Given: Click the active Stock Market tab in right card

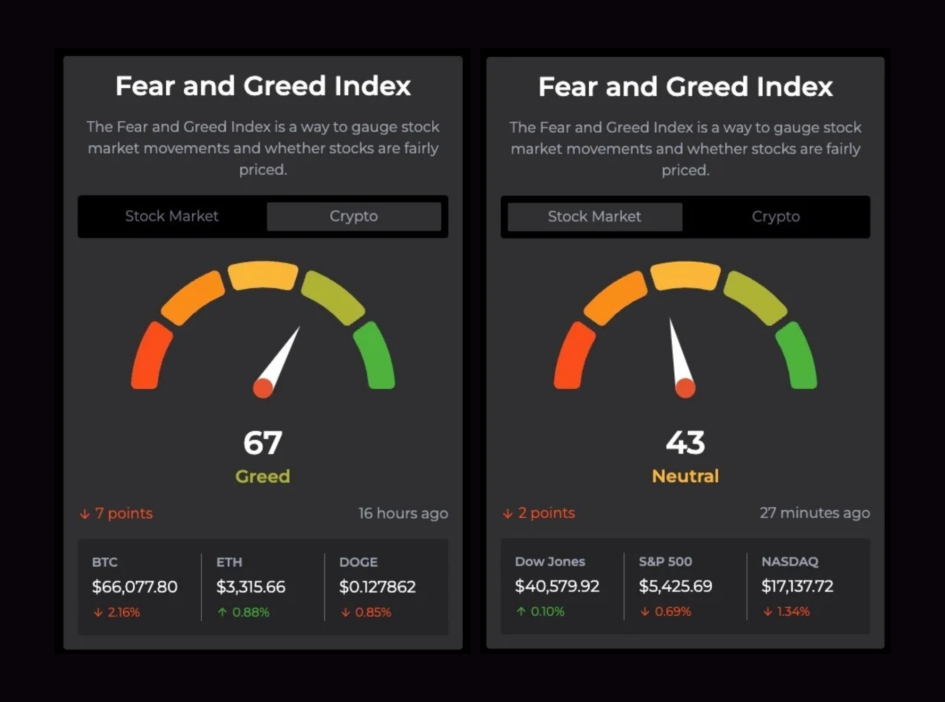Looking at the screenshot, I should tap(594, 217).
